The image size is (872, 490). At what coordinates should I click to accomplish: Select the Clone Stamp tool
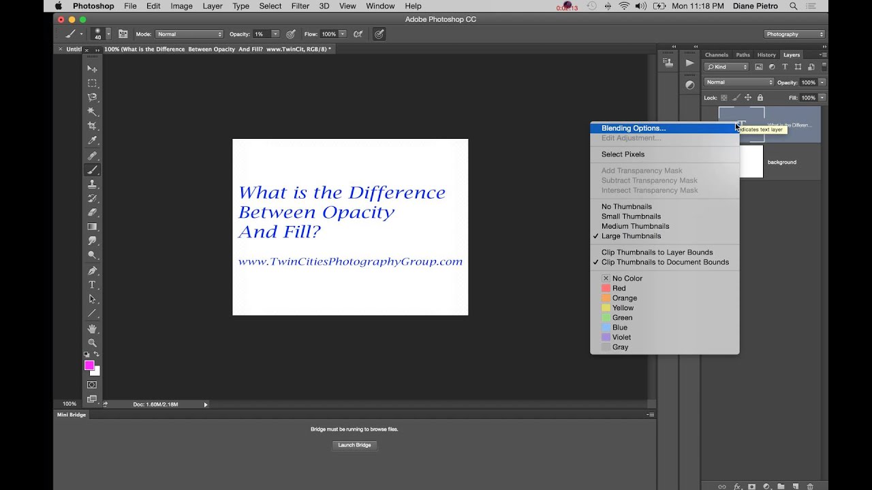(92, 184)
